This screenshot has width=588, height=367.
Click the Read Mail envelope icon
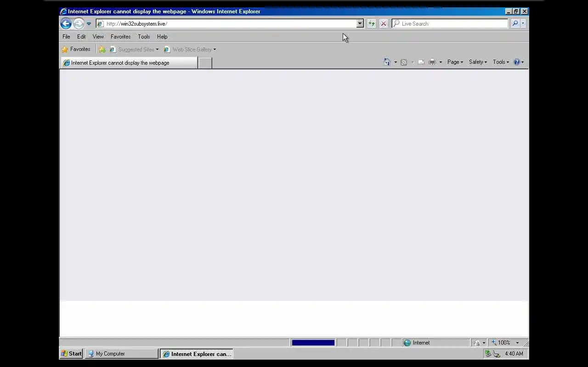421,62
